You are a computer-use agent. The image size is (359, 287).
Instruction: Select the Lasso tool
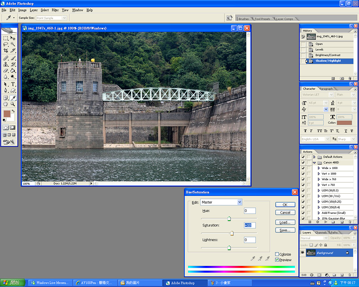5,45
